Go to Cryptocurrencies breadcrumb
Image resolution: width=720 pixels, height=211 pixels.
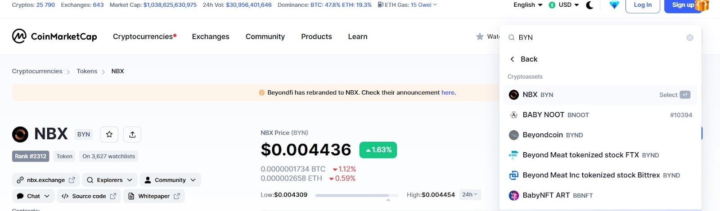(x=37, y=71)
